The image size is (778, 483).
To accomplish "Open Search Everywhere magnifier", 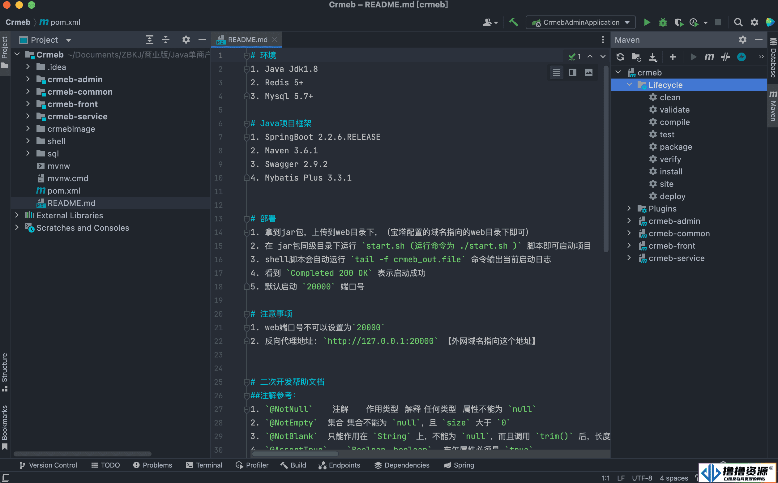I will (x=738, y=22).
